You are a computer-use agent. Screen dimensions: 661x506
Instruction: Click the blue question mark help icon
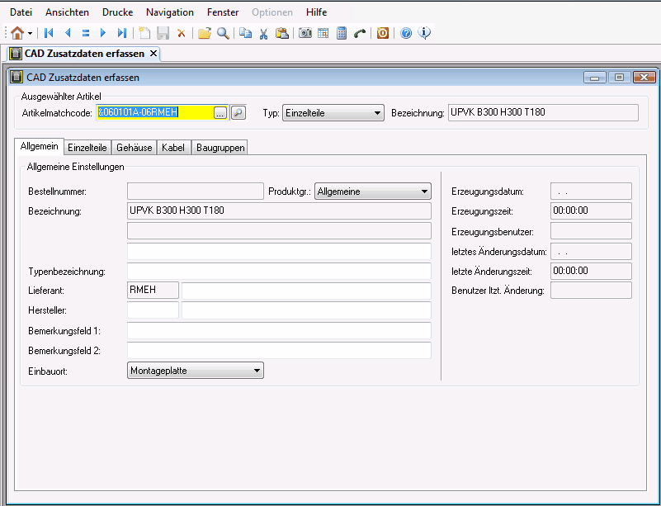pos(406,33)
